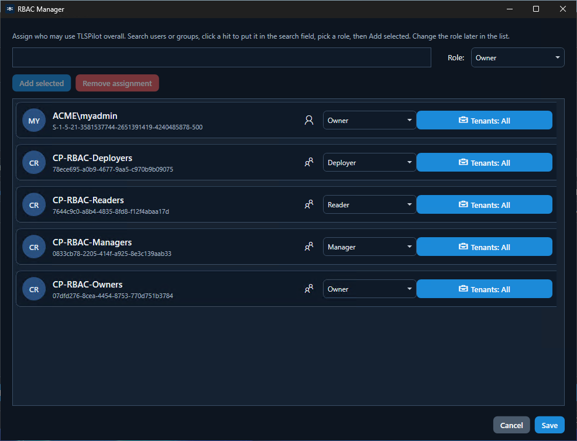Click the MY avatar for ACME\myadmin
The width and height of the screenshot is (577, 441).
pyautogui.click(x=34, y=121)
